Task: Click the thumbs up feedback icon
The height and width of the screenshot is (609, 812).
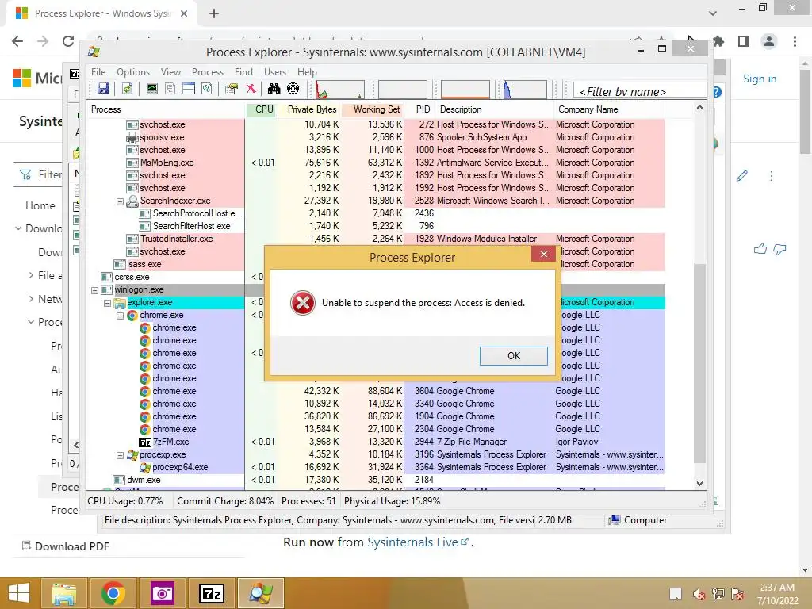Action: point(760,249)
